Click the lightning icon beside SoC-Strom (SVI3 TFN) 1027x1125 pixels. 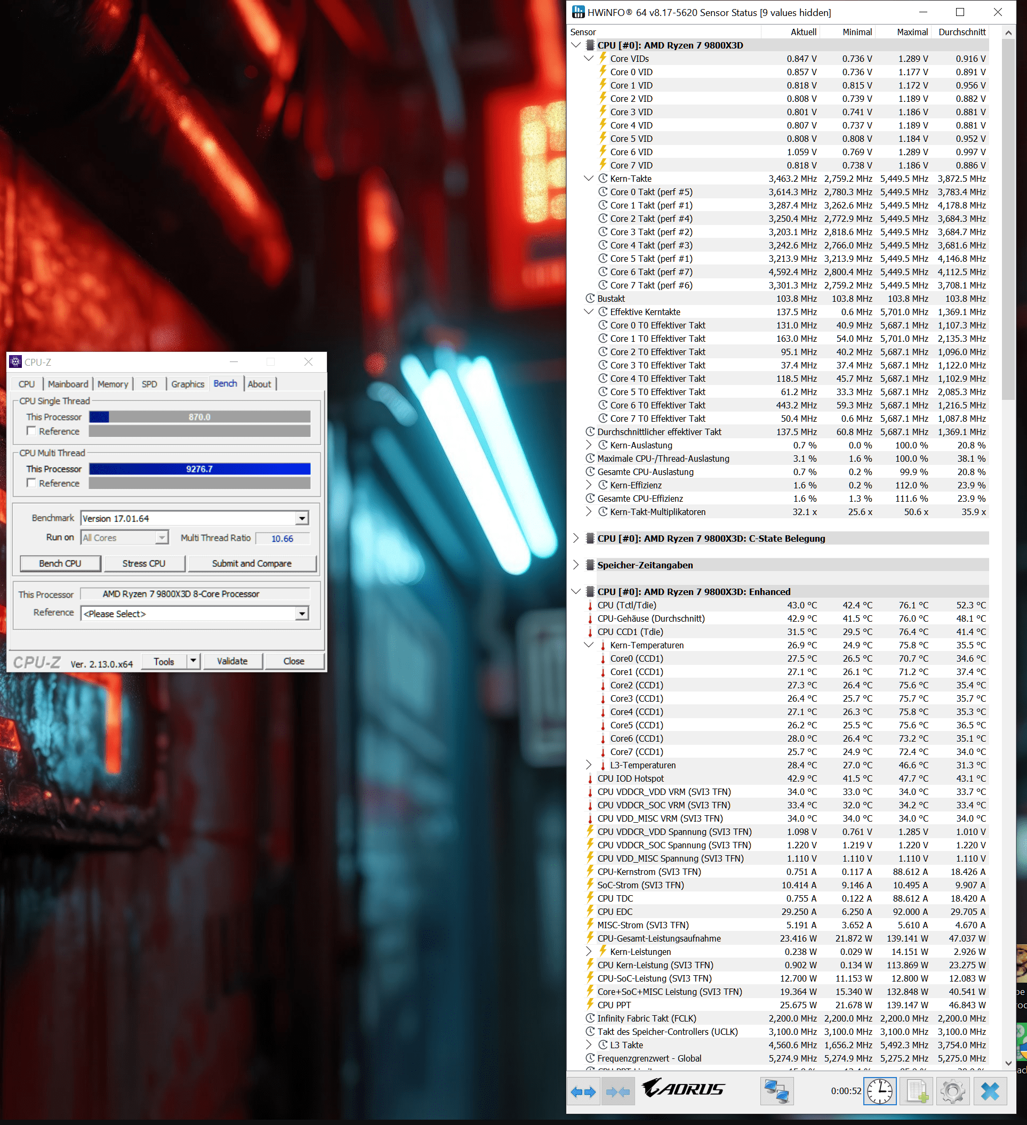pyautogui.click(x=590, y=885)
